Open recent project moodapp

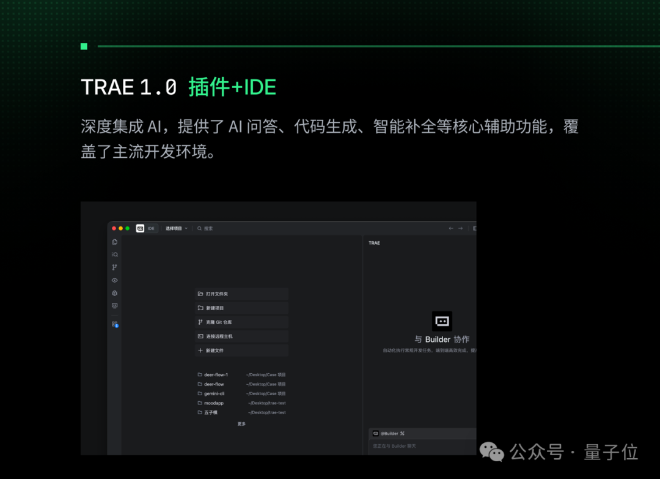coord(241,403)
